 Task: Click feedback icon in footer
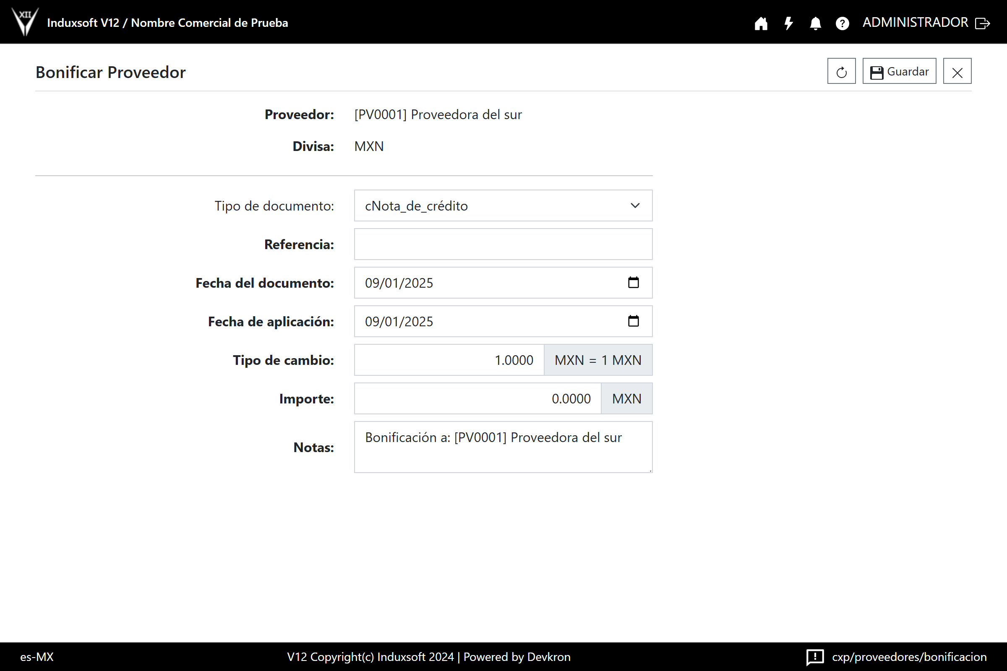click(x=815, y=656)
